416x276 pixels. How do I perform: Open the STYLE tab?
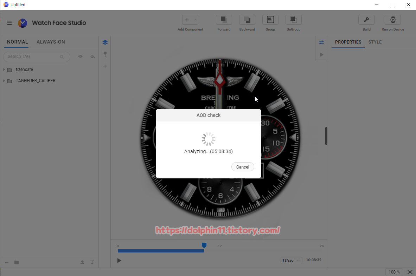click(x=375, y=42)
